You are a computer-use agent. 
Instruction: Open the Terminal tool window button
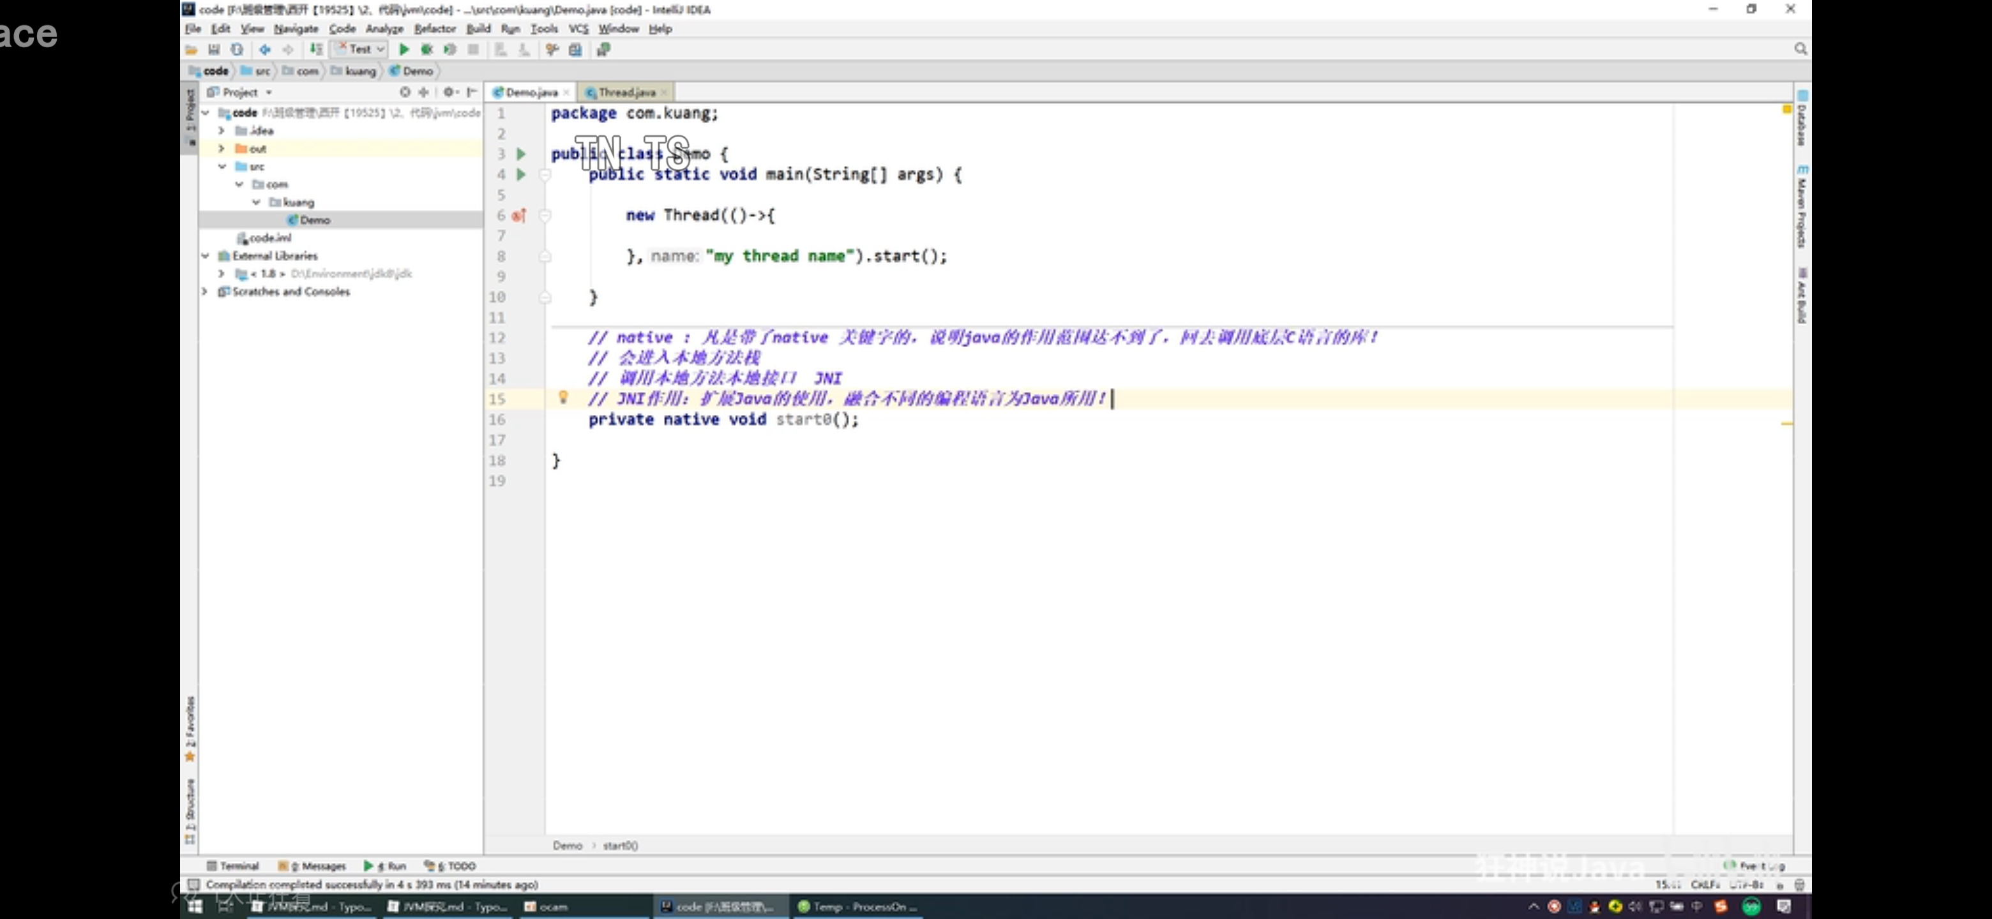[233, 865]
